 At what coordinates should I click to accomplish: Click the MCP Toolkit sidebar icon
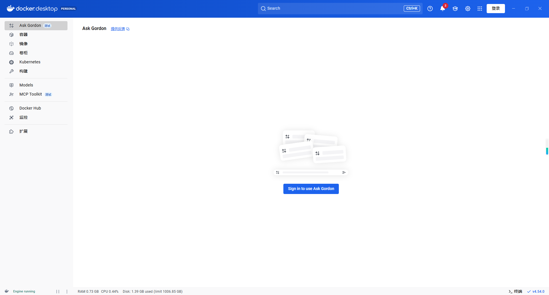[11, 94]
